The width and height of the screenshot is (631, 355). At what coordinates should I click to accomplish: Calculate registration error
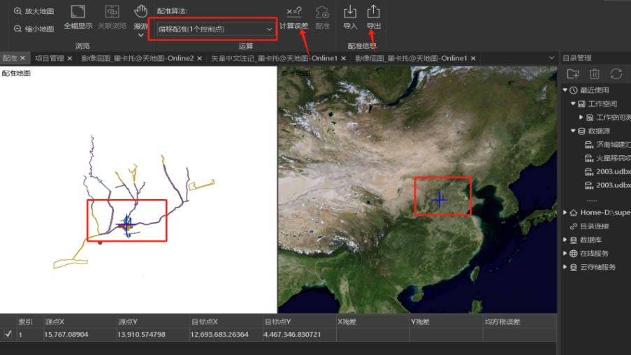pyautogui.click(x=293, y=17)
